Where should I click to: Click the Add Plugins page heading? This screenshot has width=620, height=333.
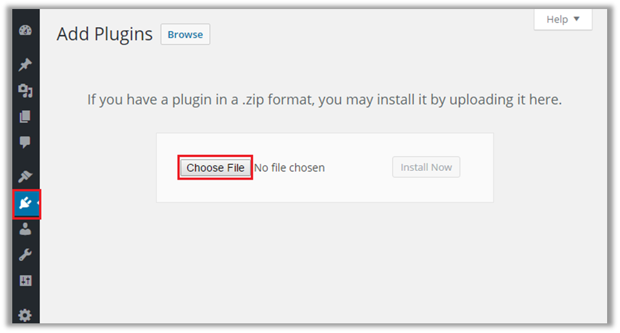(105, 34)
